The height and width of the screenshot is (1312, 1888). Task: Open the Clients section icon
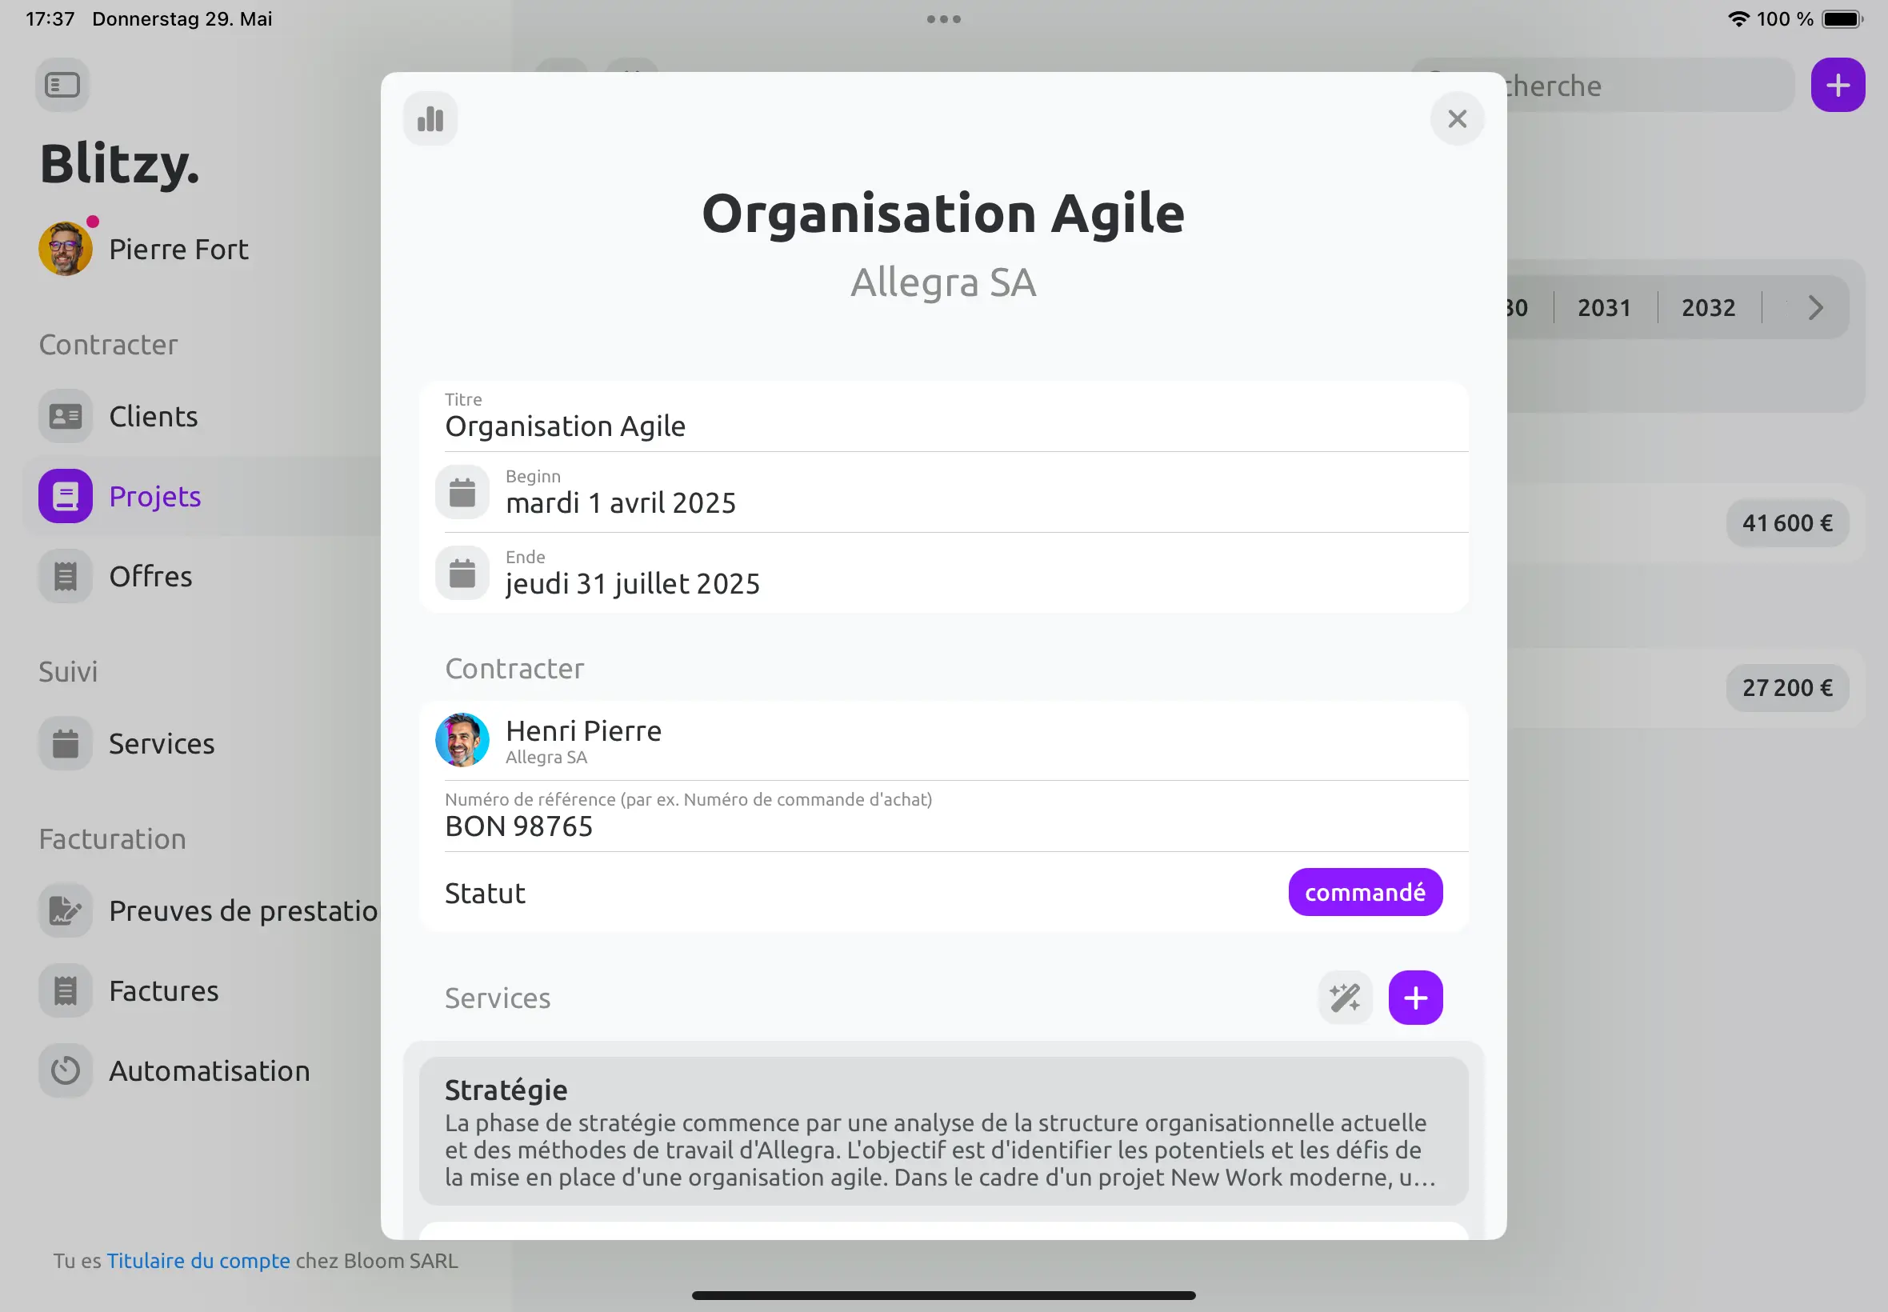point(65,416)
